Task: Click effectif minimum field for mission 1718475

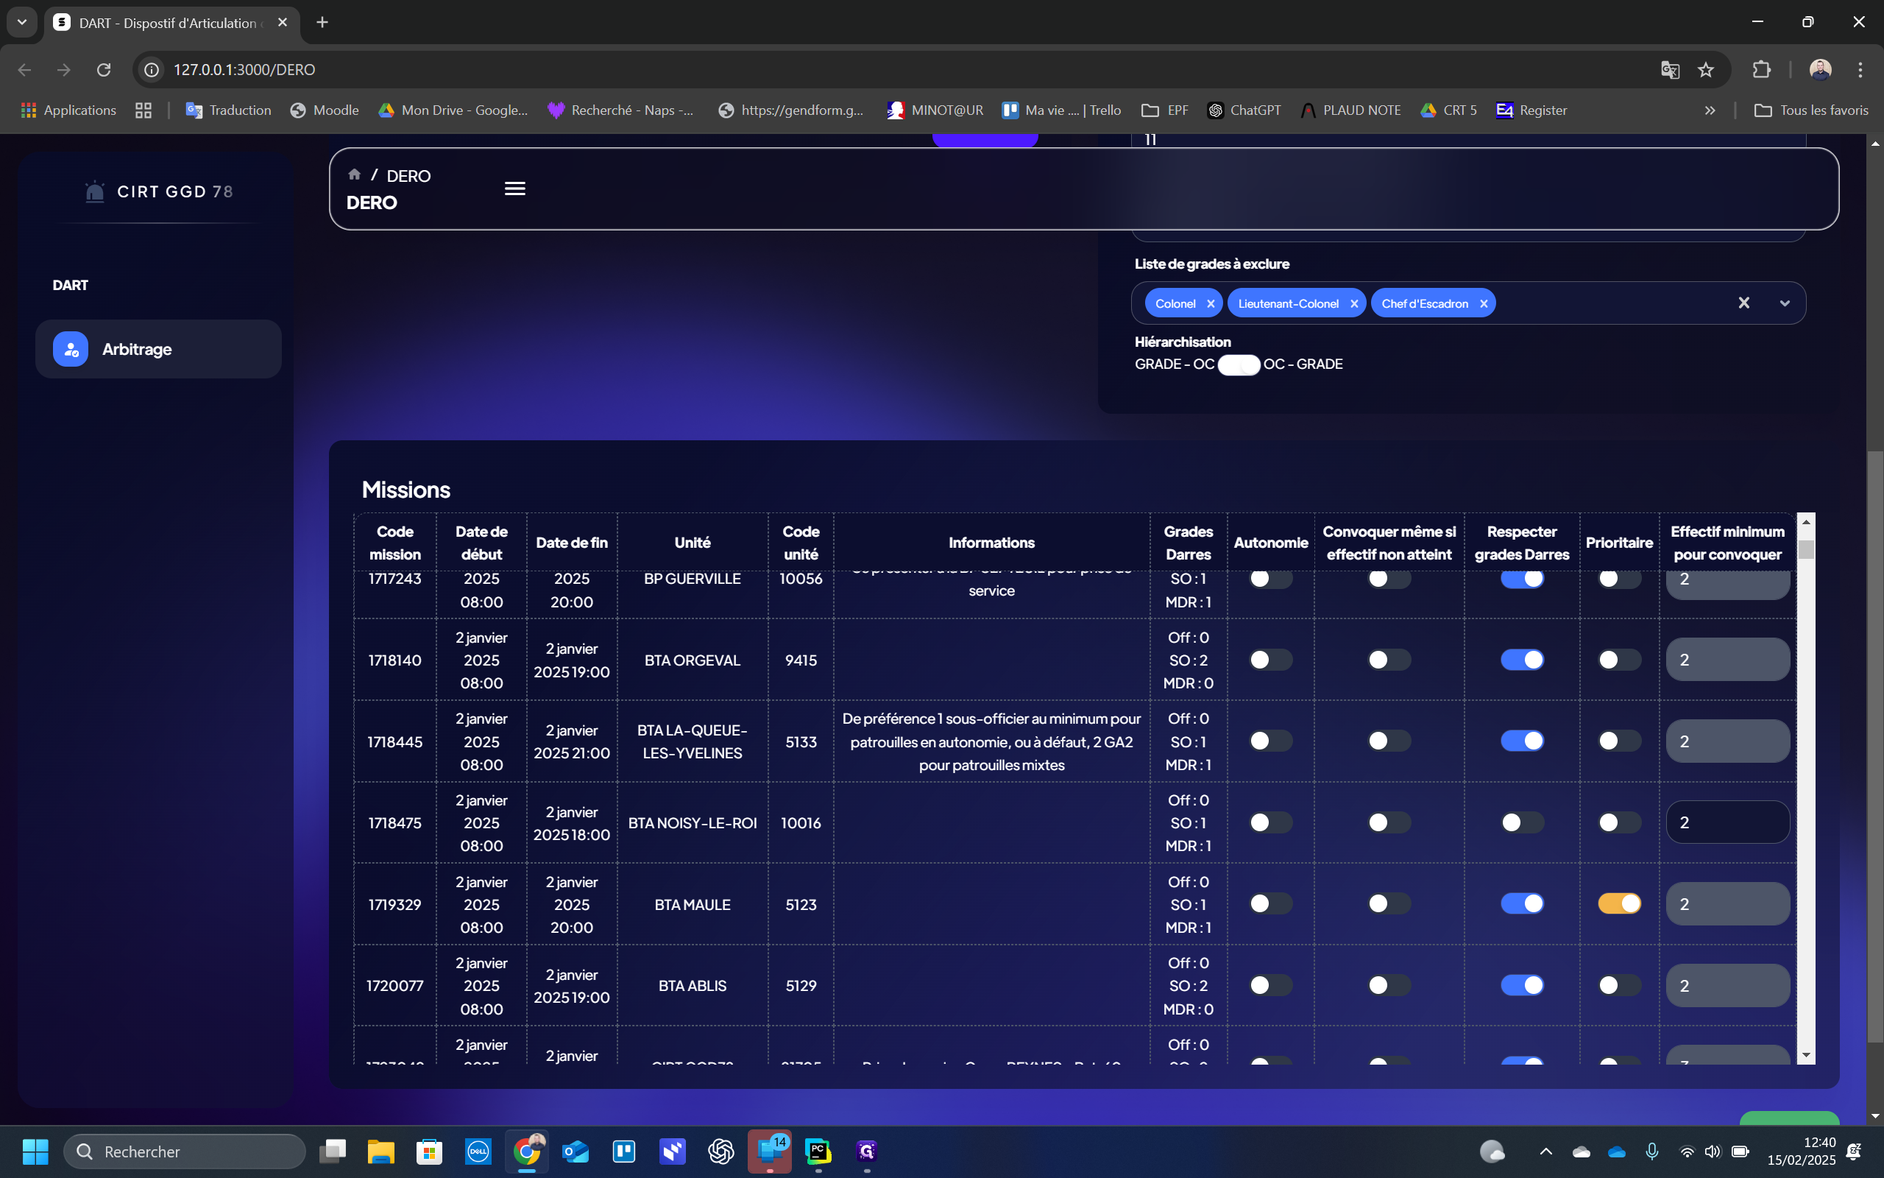Action: tap(1727, 822)
